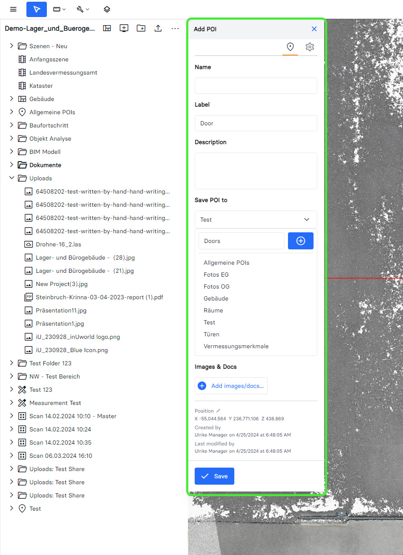The width and height of the screenshot is (403, 555).
Task: Open the three-dots project options menu
Action: coord(175,28)
